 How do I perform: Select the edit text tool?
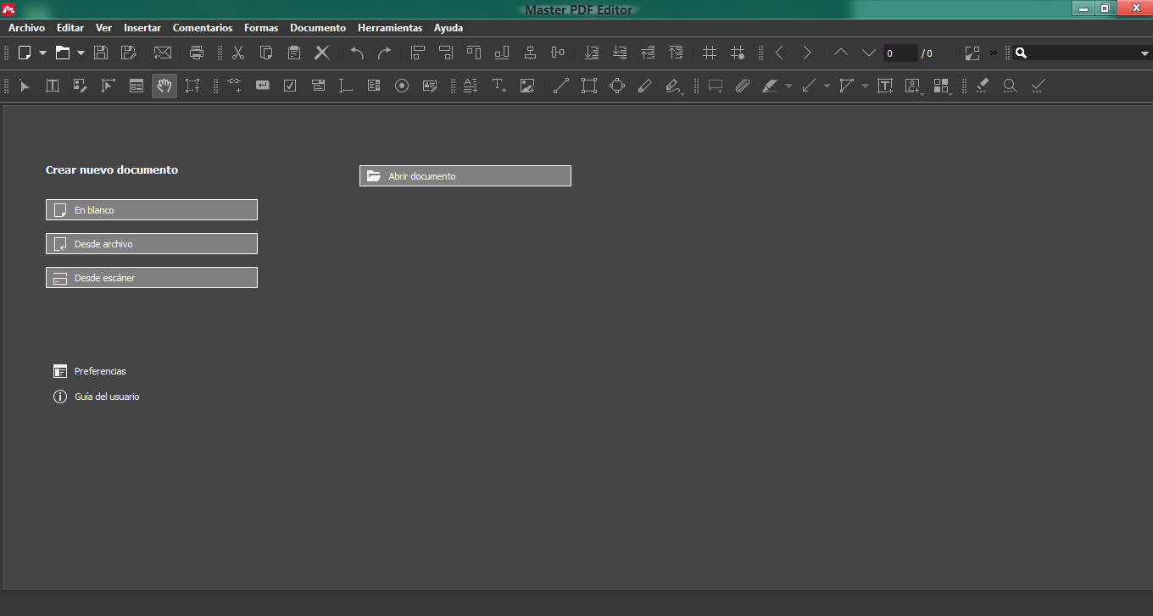pyautogui.click(x=53, y=86)
